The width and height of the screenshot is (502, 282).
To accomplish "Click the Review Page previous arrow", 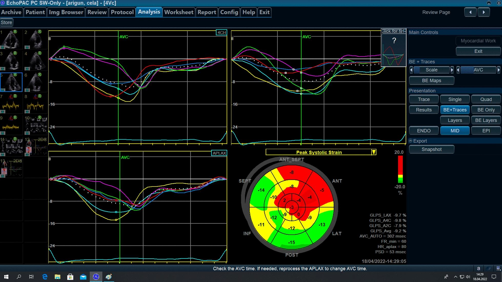I will [470, 12].
